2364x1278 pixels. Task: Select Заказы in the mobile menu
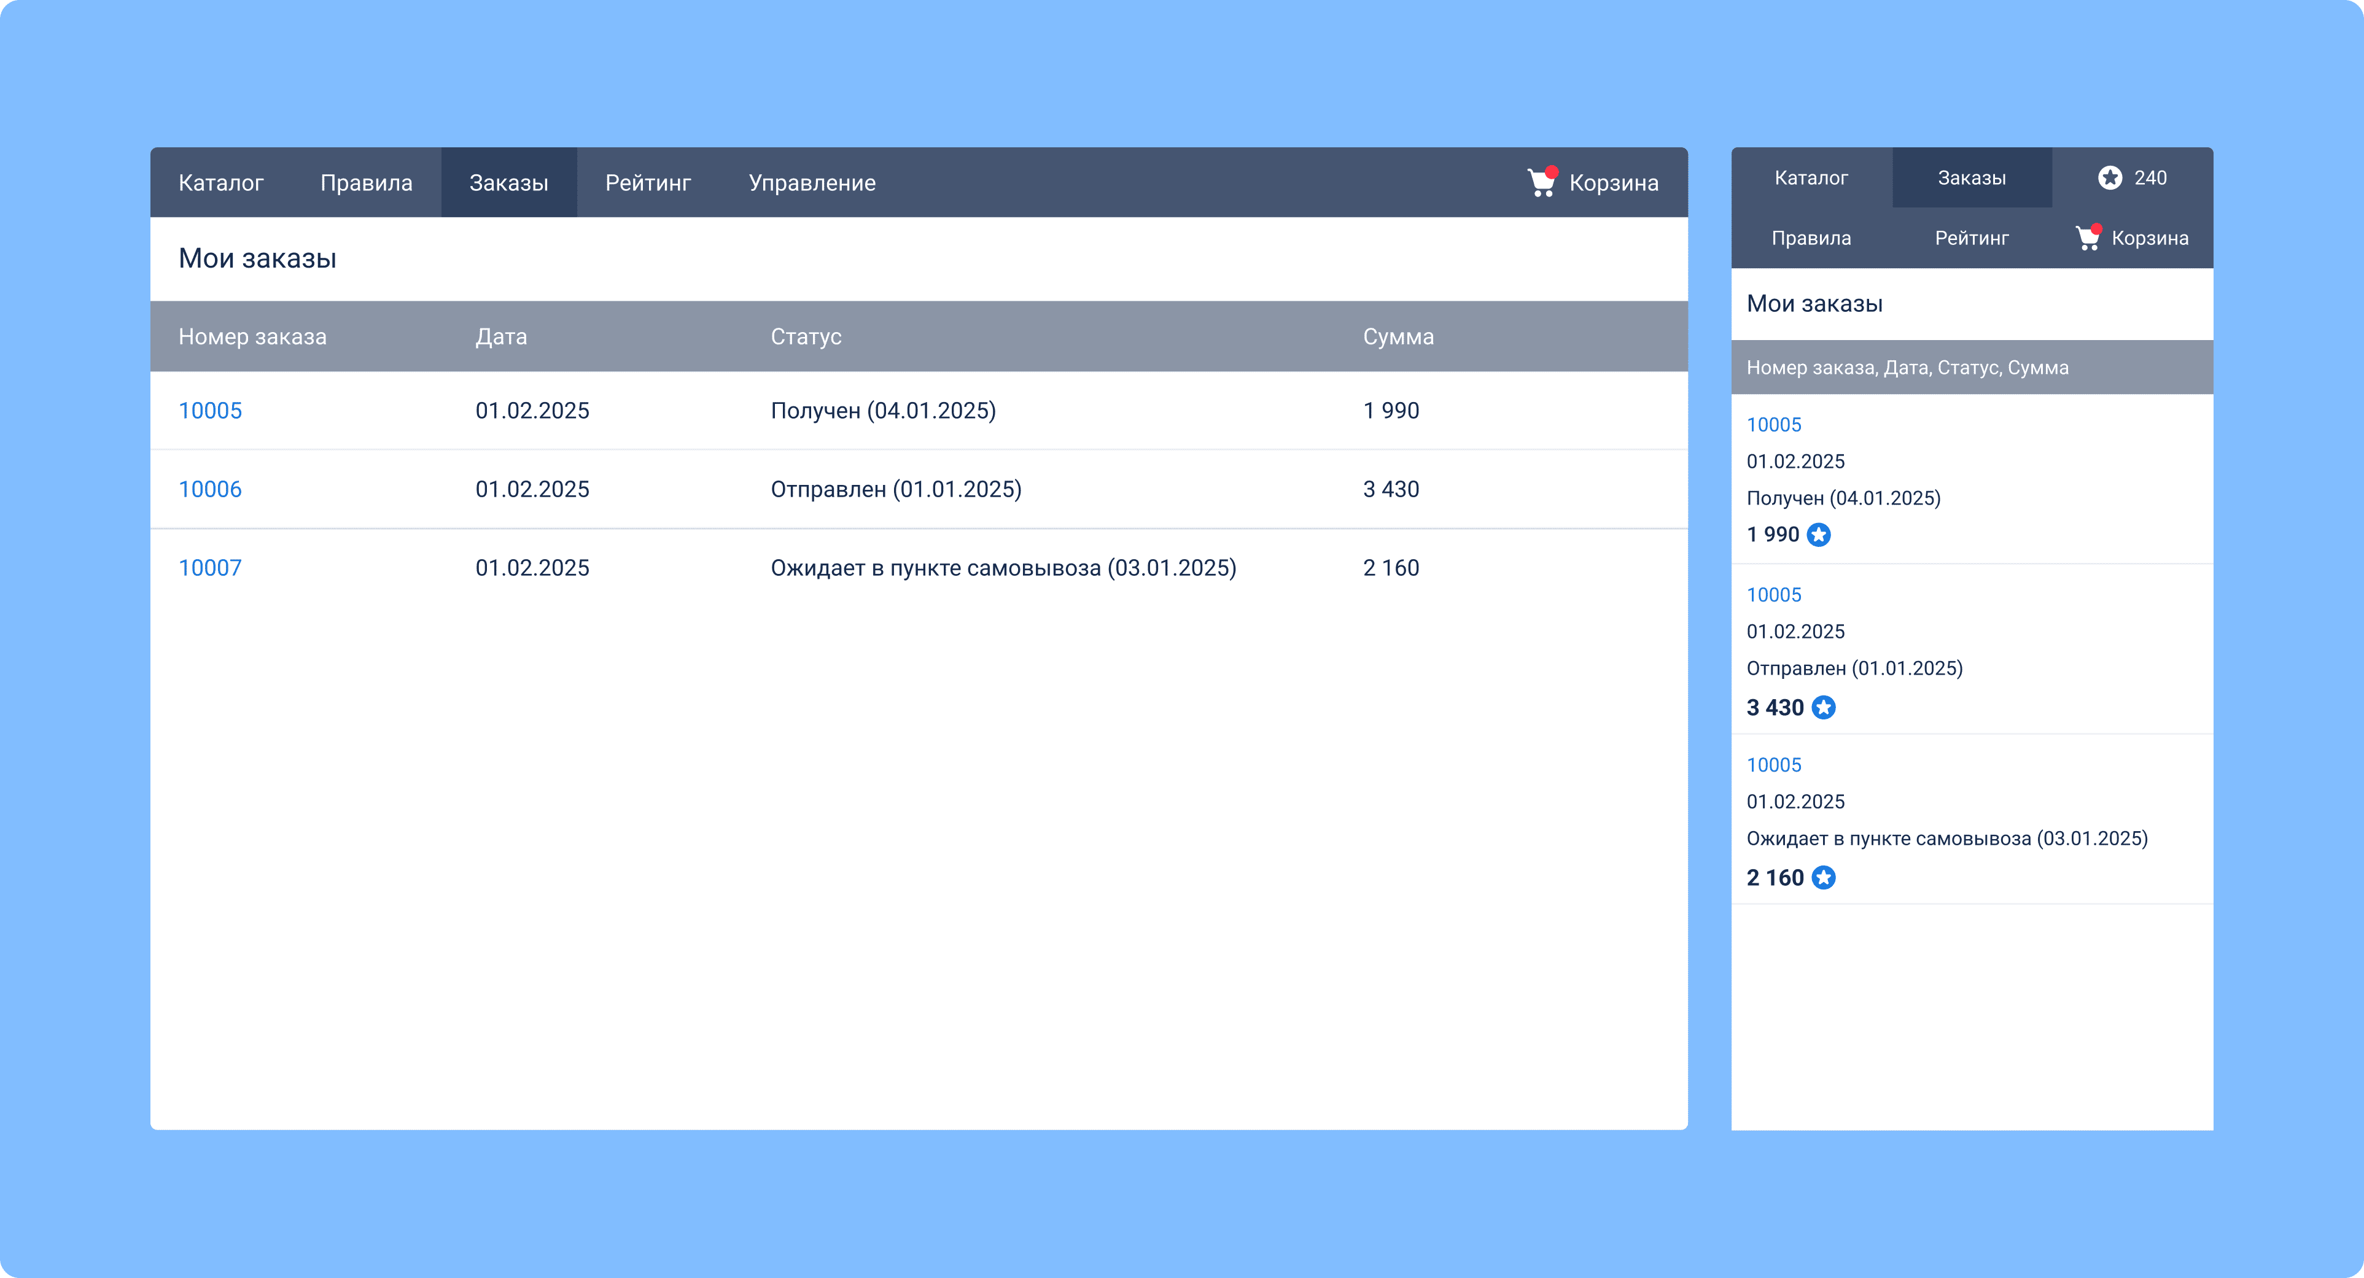point(1972,178)
